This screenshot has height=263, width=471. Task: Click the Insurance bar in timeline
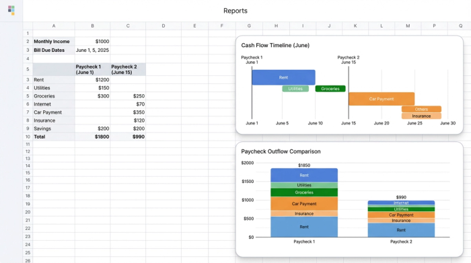tap(421, 116)
